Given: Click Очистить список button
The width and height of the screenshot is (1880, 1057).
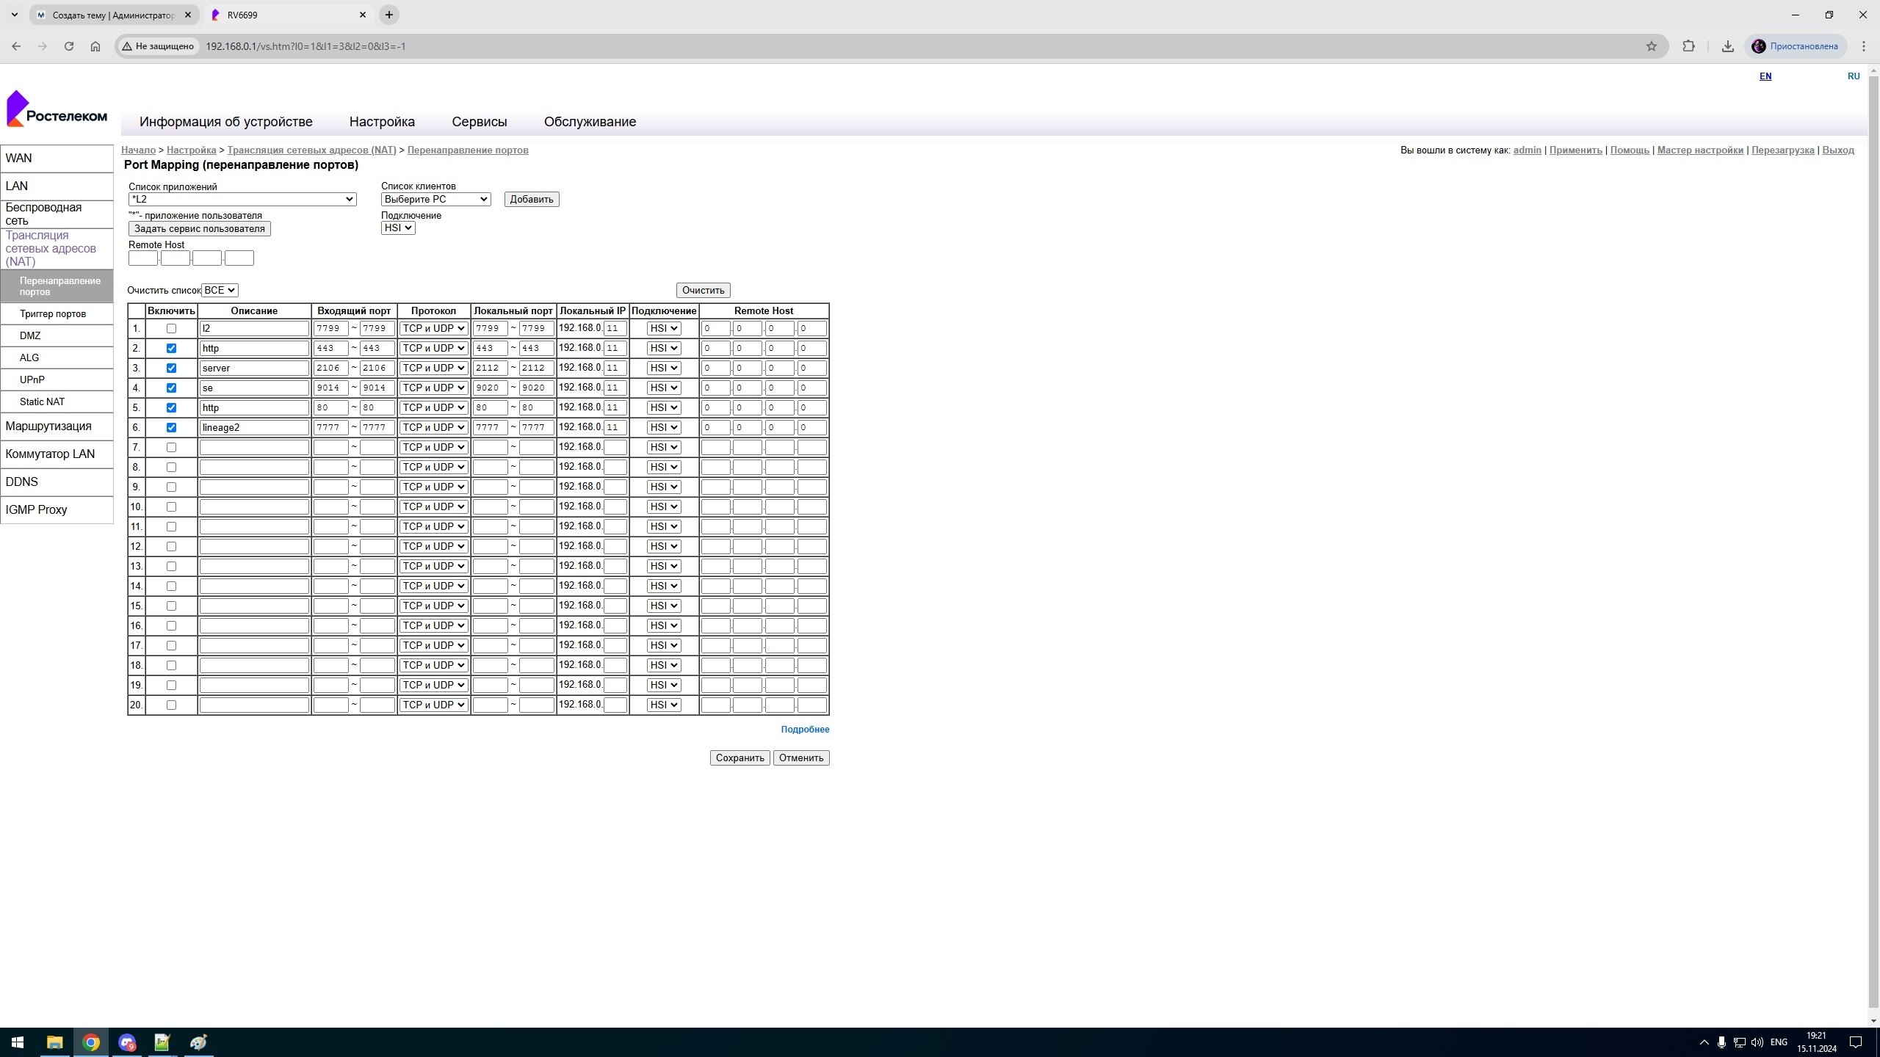Looking at the screenshot, I should (701, 289).
